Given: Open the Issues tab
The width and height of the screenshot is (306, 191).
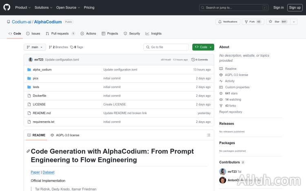Looking at the screenshot, I should (x=33, y=33).
